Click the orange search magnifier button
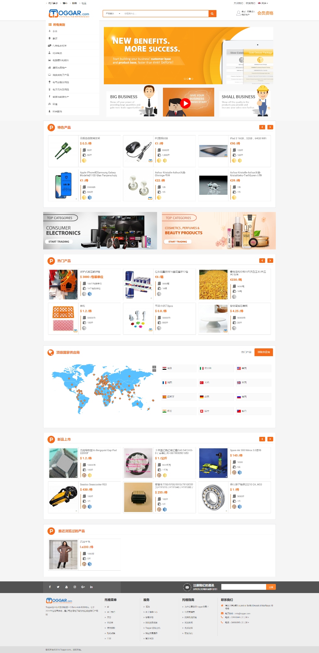Viewport: 319px width, 653px height. coord(212,14)
